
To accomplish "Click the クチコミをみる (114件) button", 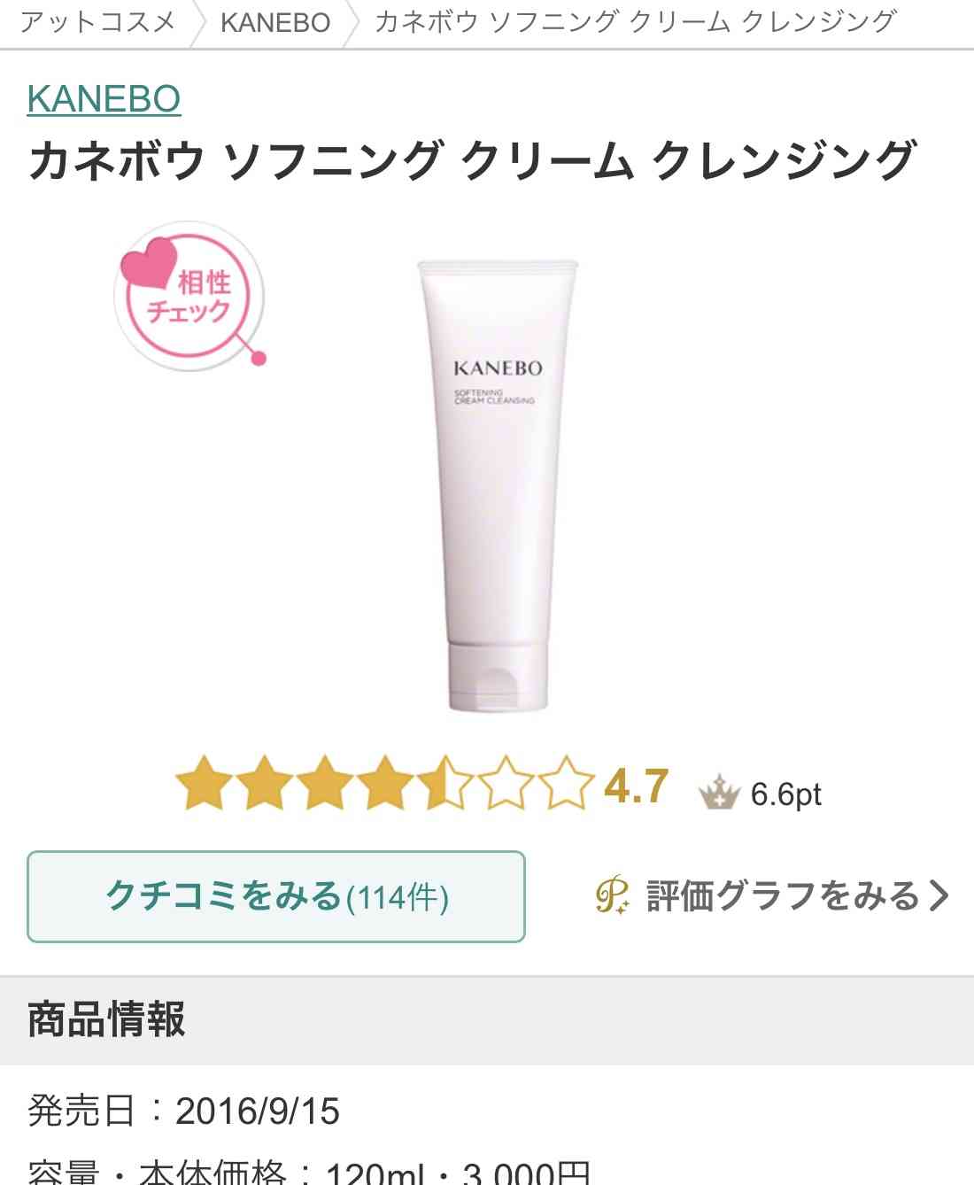I will coord(276,896).
